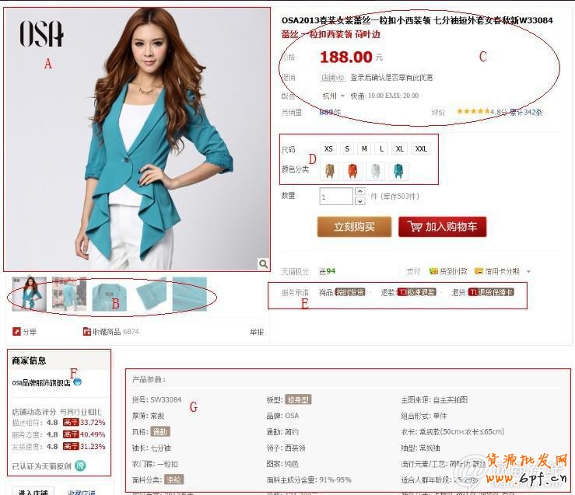Click the blue badge beside store name
575x495 pixels.
[x=77, y=382]
